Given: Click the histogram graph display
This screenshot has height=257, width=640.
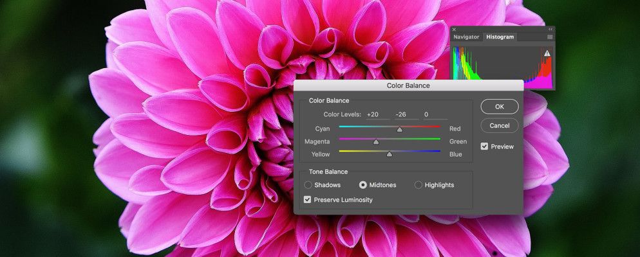Looking at the screenshot, I should (x=502, y=67).
